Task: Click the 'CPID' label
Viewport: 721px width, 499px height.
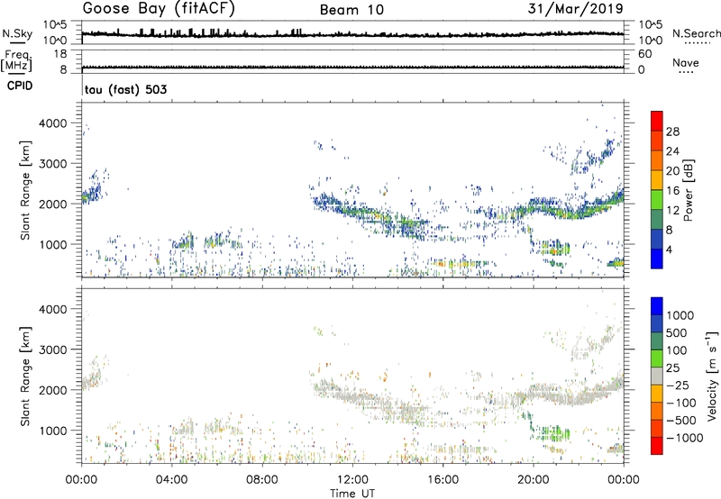Action: 20,86
